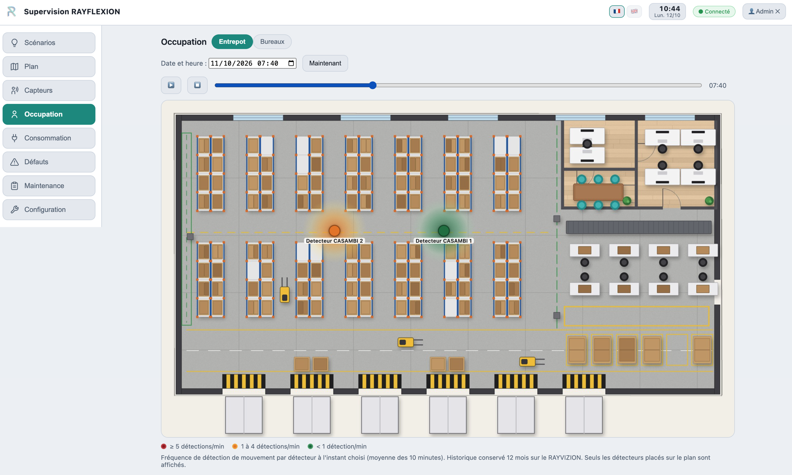792x475 pixels.
Task: Open the Plan section
Action: (x=49, y=66)
